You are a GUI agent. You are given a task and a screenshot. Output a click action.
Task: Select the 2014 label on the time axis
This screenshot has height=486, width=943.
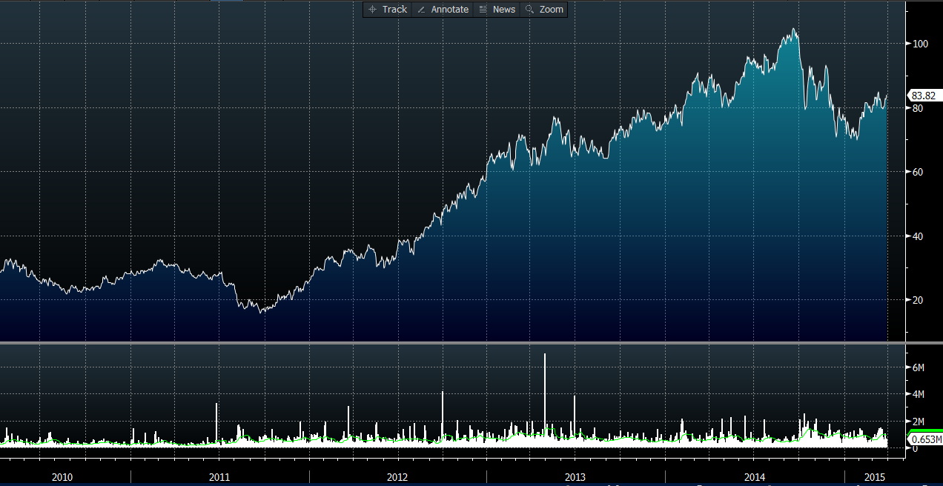tap(755, 476)
